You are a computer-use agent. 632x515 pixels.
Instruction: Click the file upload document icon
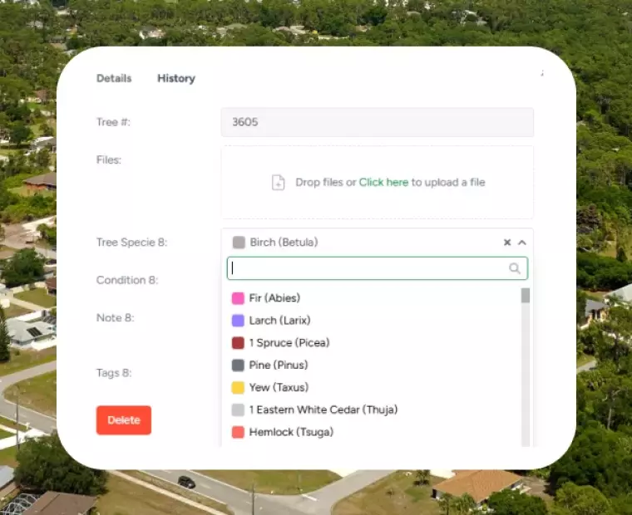tap(278, 183)
